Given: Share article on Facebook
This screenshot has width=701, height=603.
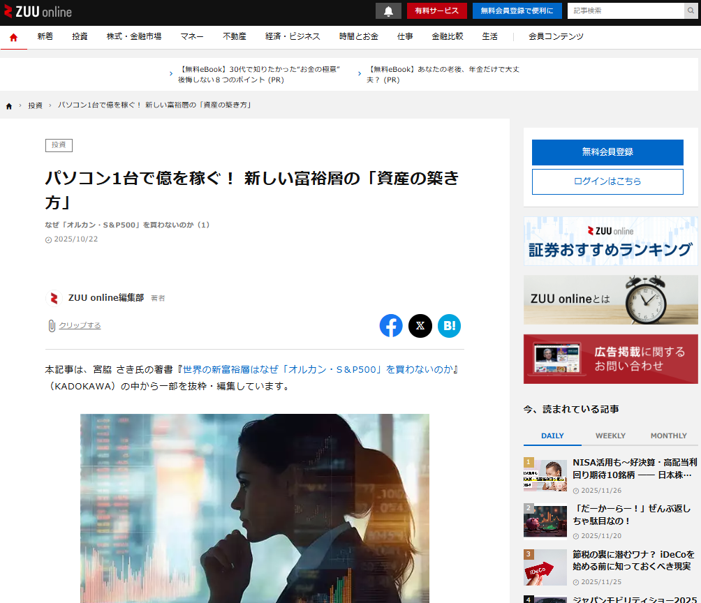Looking at the screenshot, I should (x=391, y=325).
